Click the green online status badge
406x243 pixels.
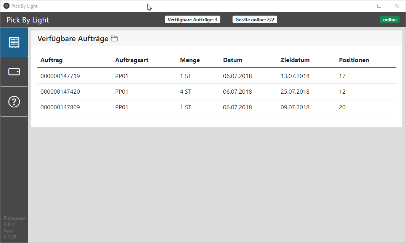[x=390, y=19]
